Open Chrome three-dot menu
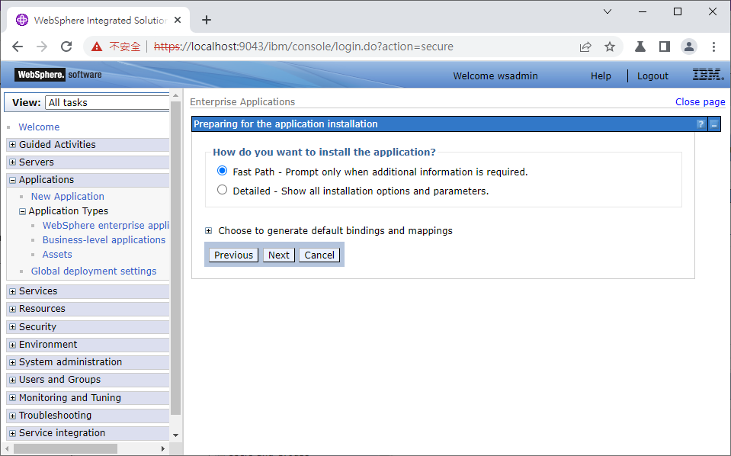The width and height of the screenshot is (731, 456). point(713,47)
